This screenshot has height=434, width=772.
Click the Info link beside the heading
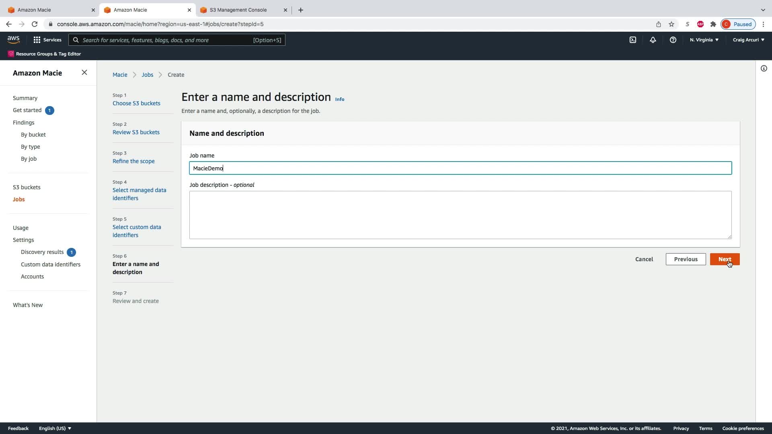[x=339, y=99]
